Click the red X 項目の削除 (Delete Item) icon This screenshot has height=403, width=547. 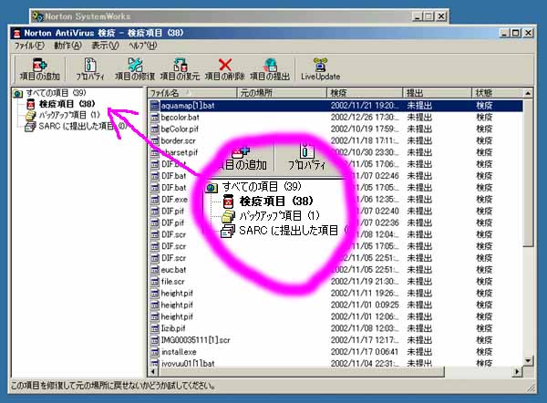click(225, 65)
